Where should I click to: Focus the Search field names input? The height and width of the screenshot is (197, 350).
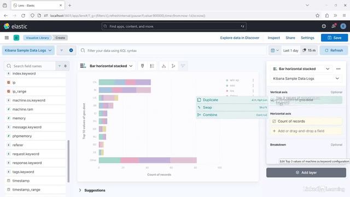30,66
